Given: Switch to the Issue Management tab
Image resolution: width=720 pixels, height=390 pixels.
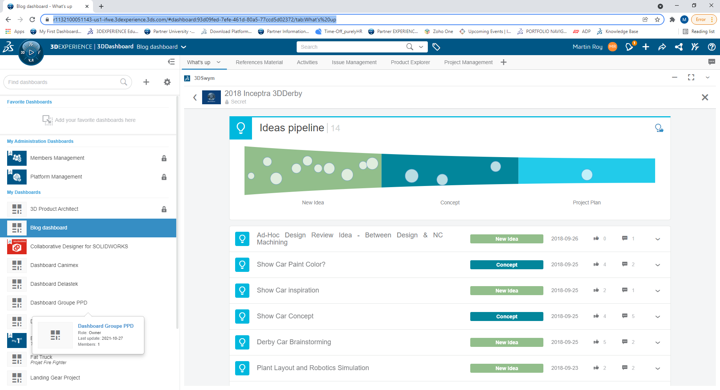Looking at the screenshot, I should click(354, 62).
